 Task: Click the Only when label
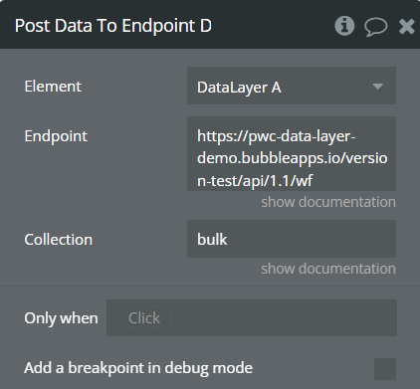(x=61, y=318)
